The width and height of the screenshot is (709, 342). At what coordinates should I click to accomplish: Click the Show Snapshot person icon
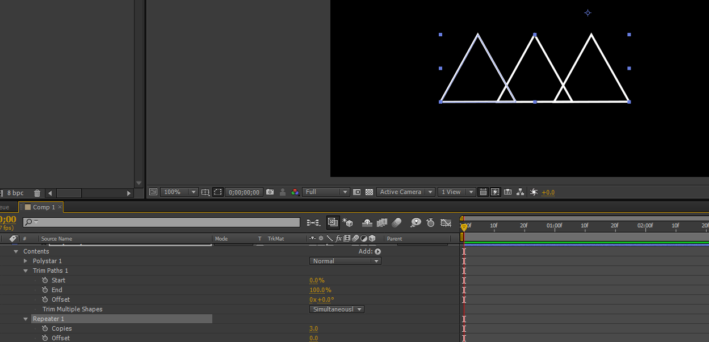click(283, 192)
